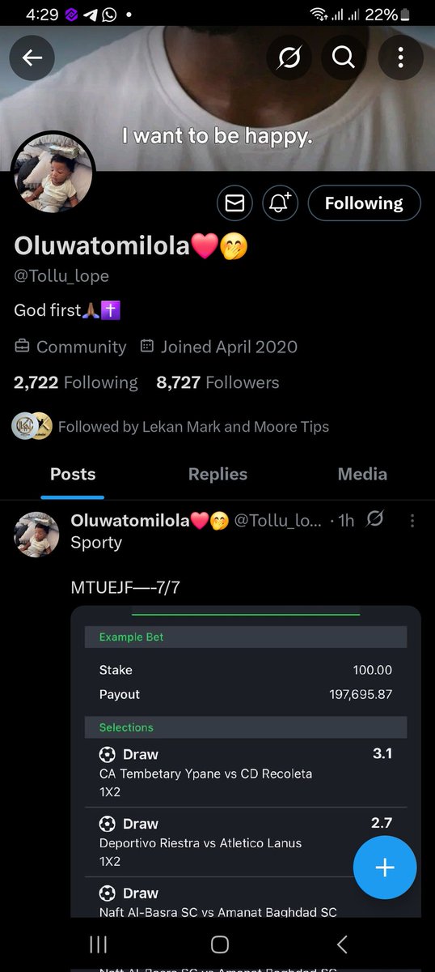435x972 pixels.
Task: Toggle the Following button
Action: (x=364, y=203)
